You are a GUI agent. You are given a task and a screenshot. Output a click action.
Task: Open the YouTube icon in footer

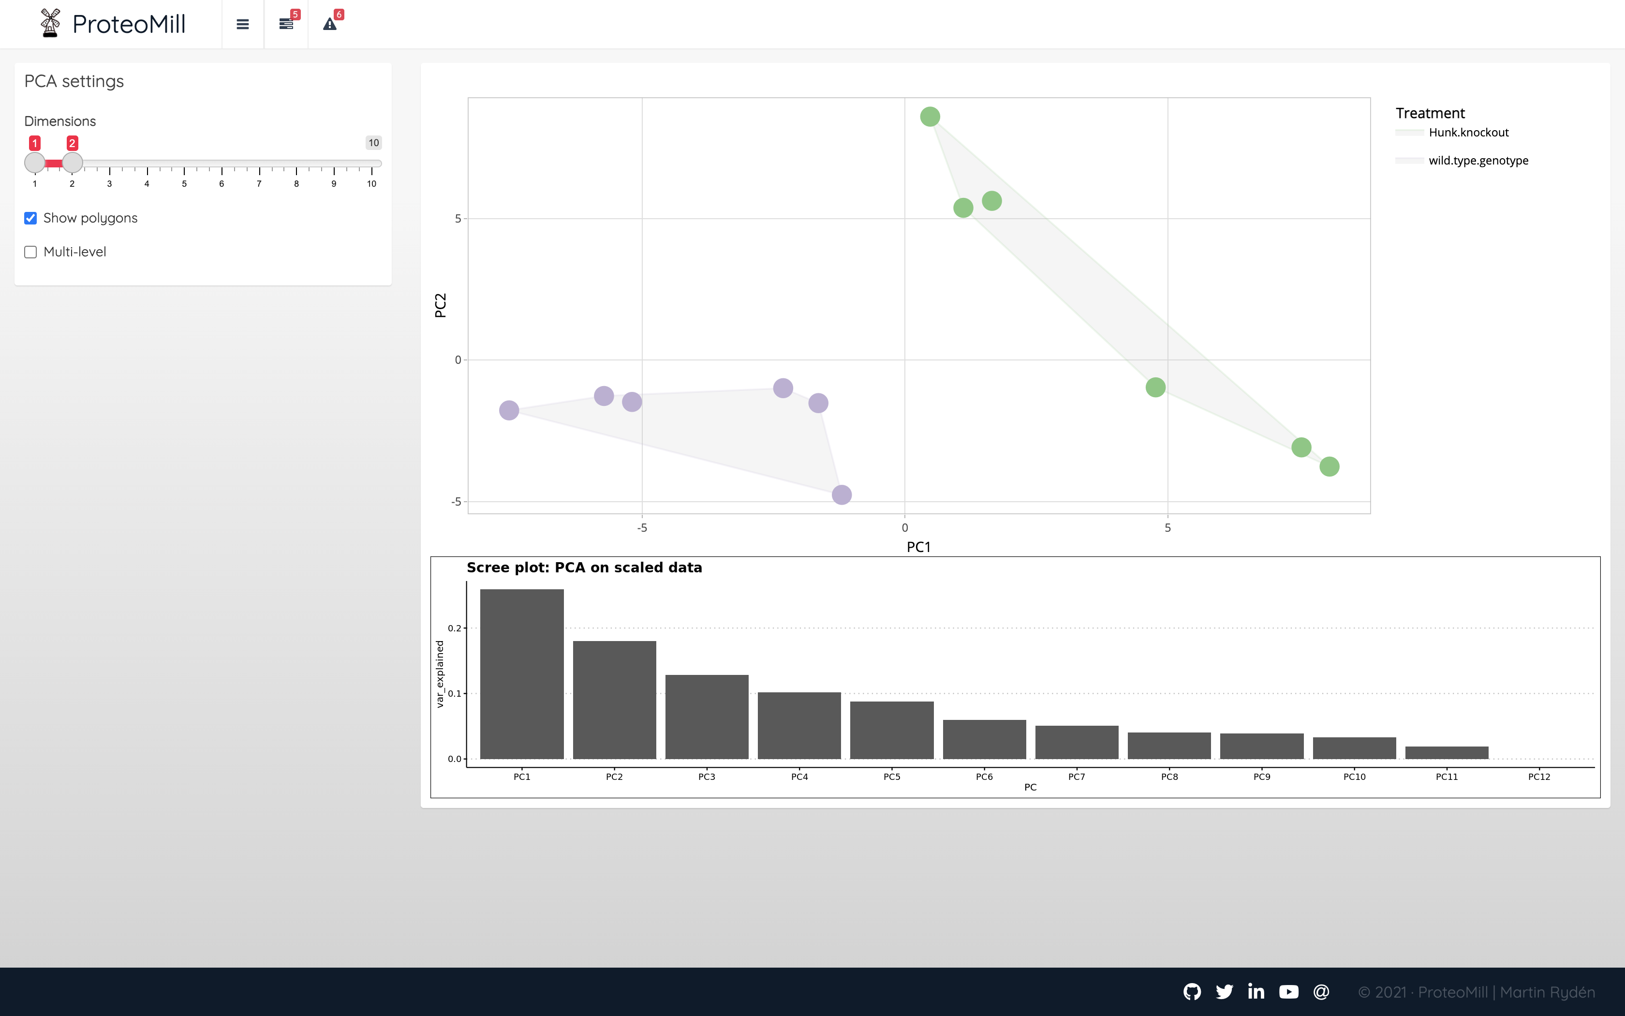tap(1288, 992)
